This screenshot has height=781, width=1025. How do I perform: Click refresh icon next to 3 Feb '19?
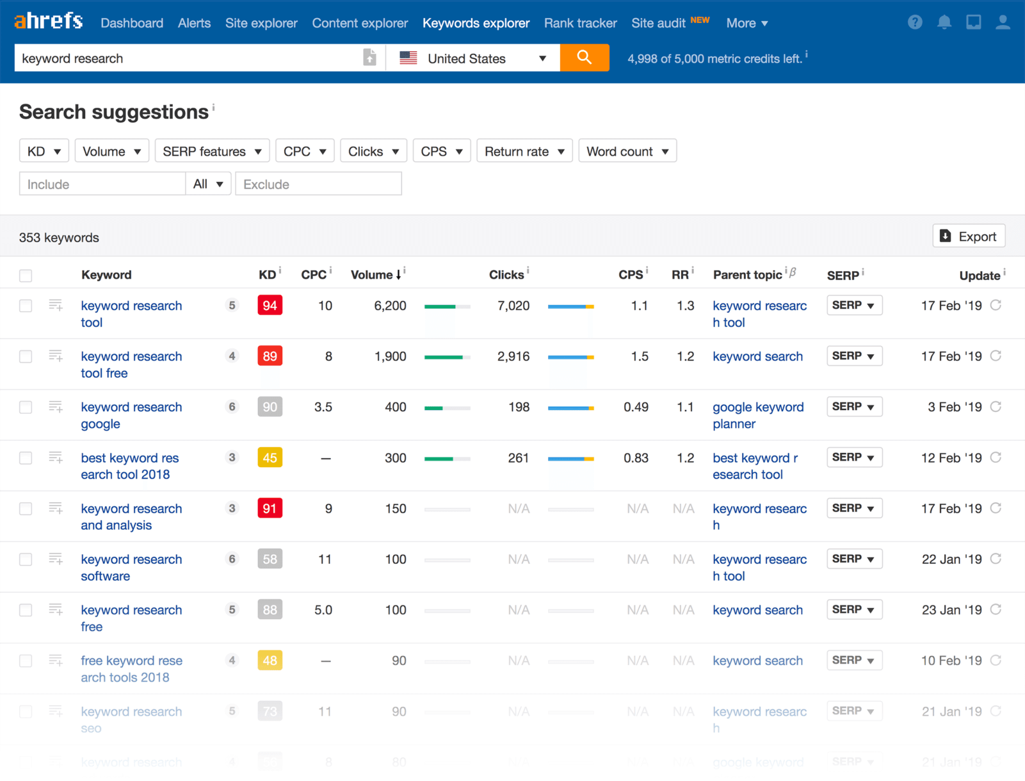point(996,406)
